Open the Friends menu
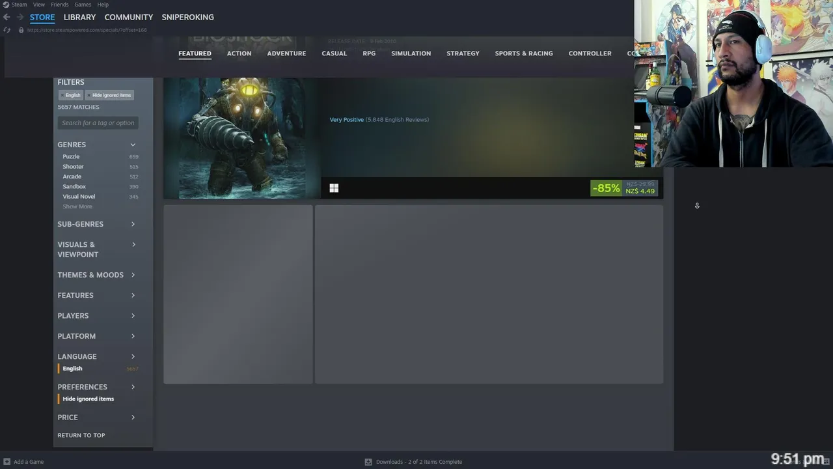 (x=59, y=5)
